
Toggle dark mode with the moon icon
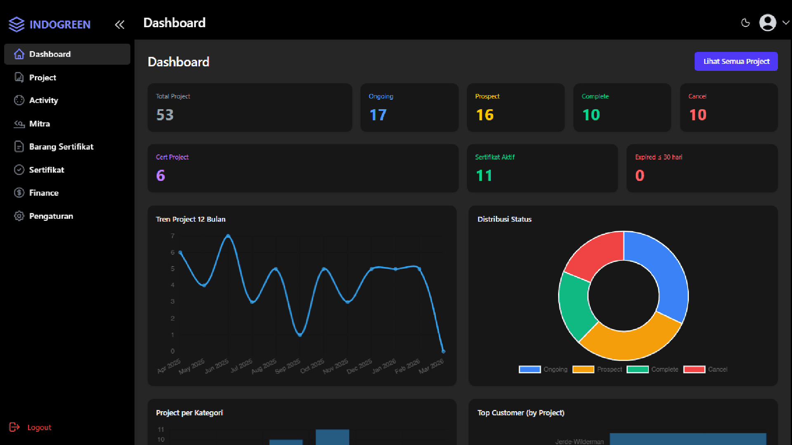(745, 23)
